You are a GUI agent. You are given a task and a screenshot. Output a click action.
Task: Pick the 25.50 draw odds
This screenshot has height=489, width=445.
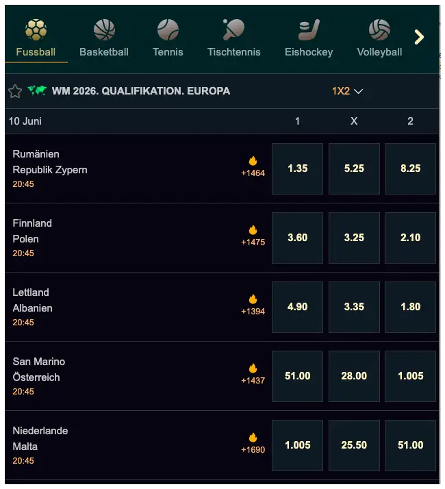(354, 446)
